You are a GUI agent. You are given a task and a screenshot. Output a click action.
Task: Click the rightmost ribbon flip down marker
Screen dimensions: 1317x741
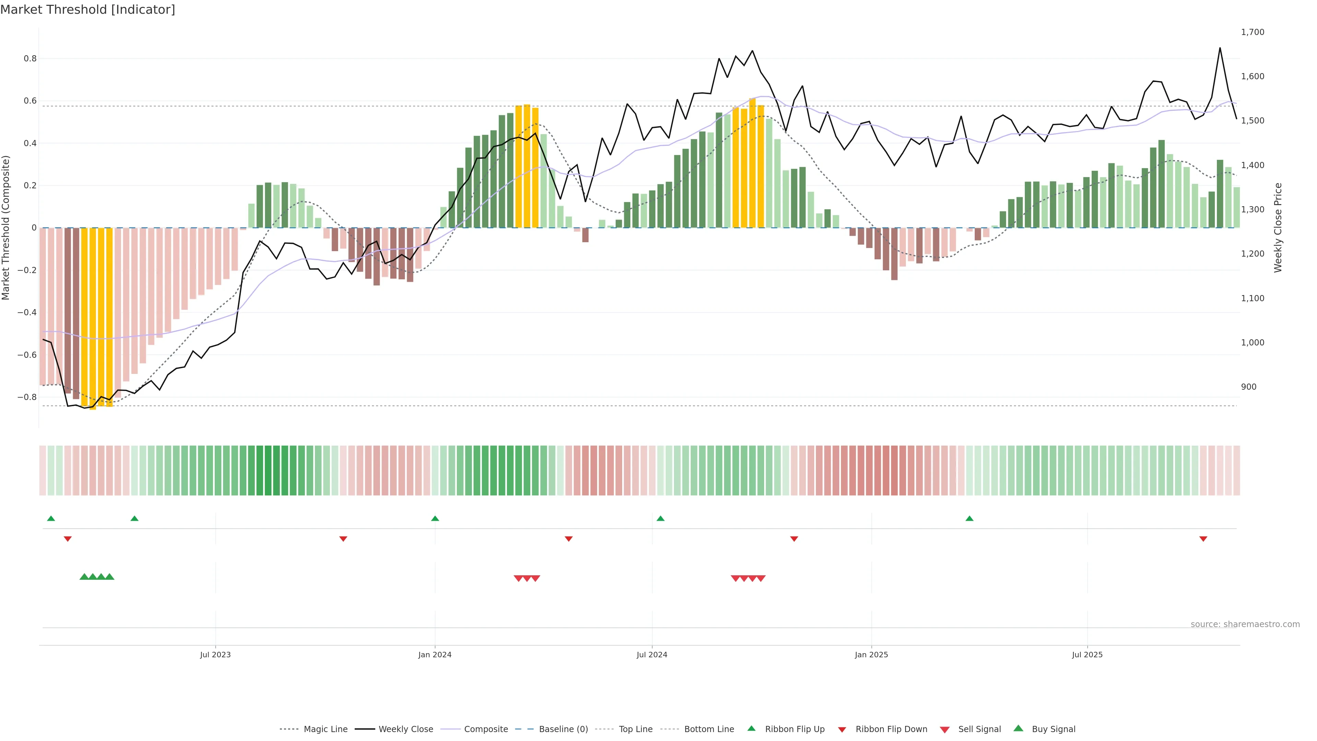click(1203, 539)
